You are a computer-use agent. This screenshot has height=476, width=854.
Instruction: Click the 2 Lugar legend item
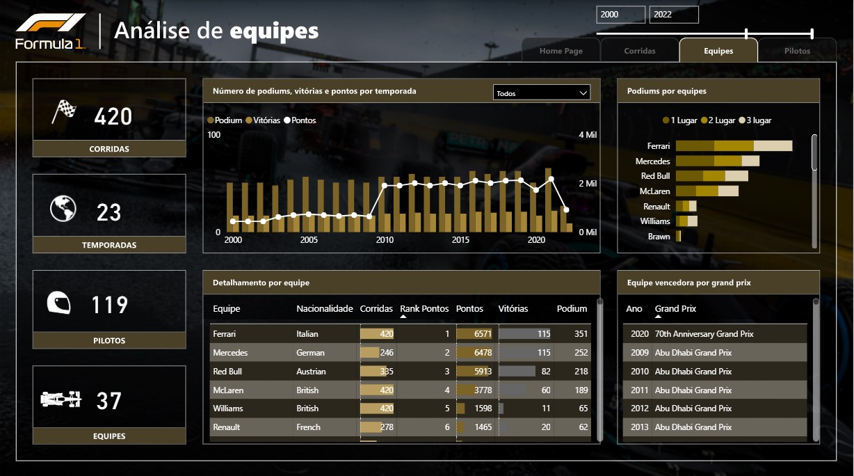point(718,120)
